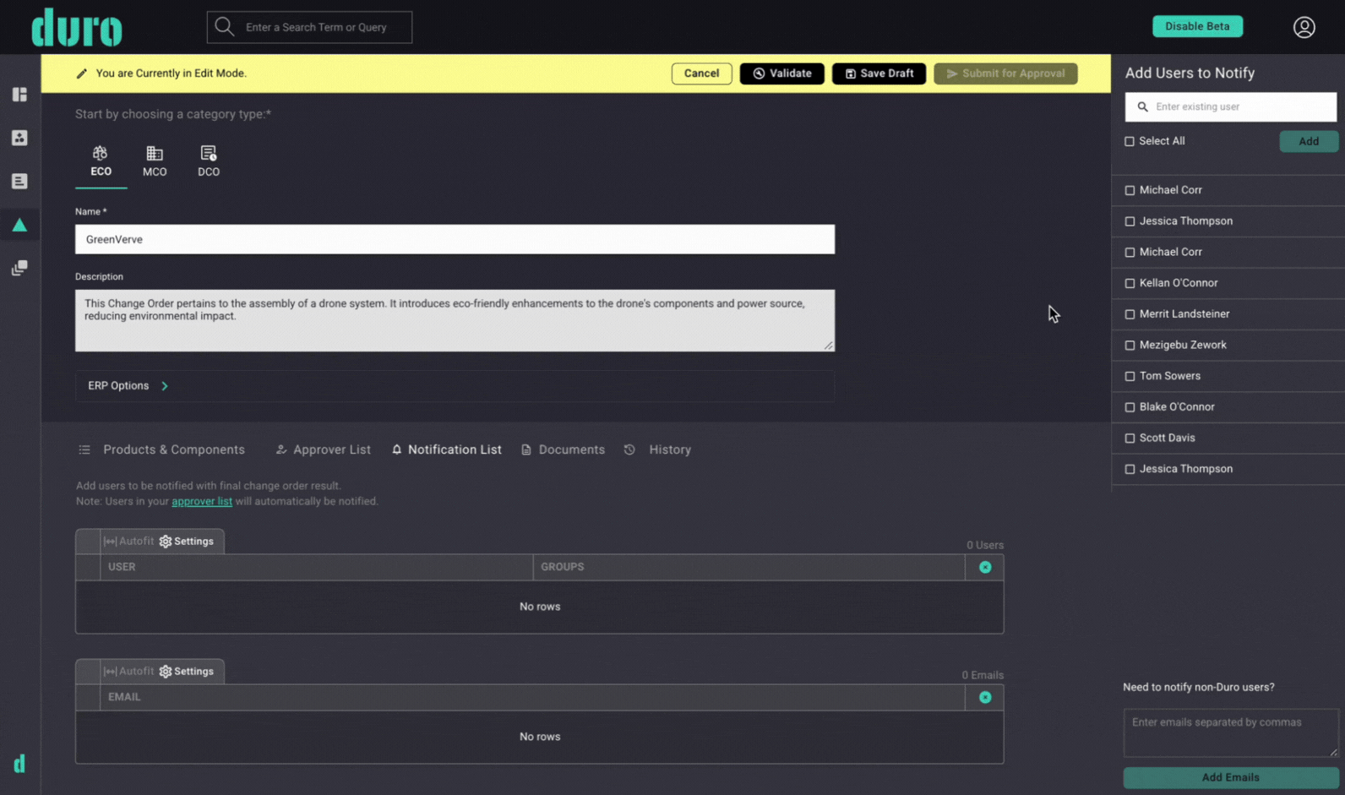Check Mezigebu Zework checkbox

point(1130,346)
